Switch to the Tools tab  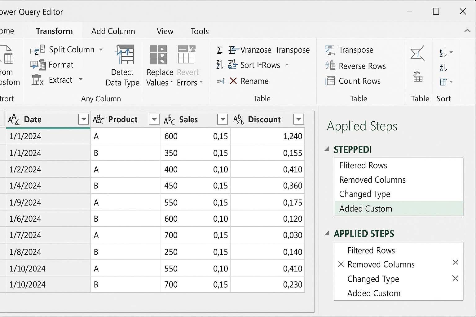(x=200, y=31)
